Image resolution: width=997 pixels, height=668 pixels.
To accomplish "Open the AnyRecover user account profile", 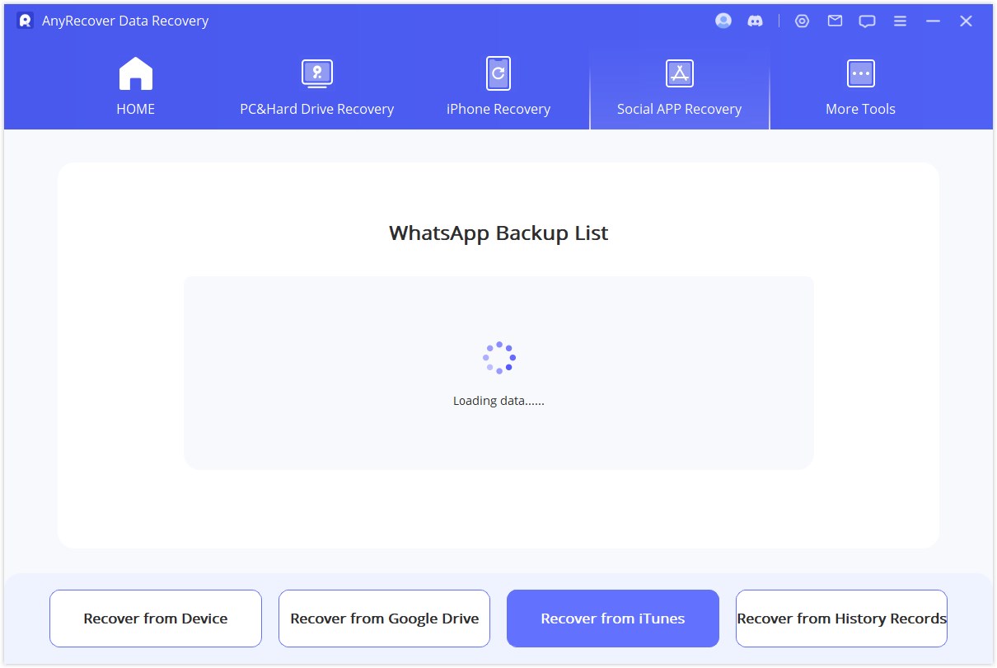I will [723, 21].
